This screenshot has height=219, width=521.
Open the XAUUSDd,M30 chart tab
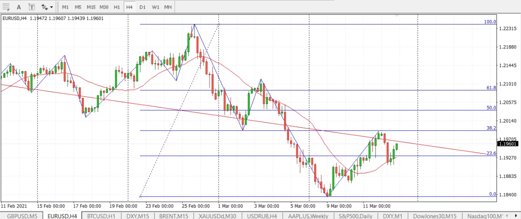pos(218,216)
